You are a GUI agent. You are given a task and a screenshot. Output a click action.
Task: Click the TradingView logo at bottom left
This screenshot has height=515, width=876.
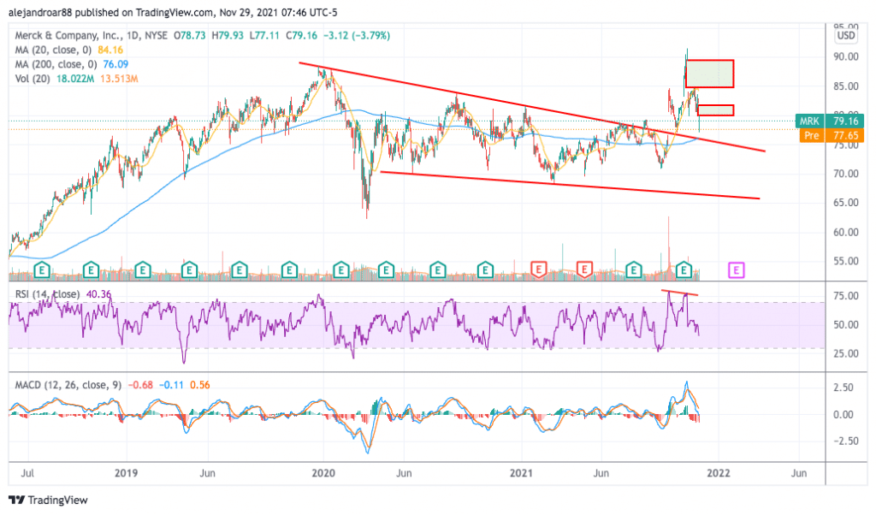click(48, 500)
